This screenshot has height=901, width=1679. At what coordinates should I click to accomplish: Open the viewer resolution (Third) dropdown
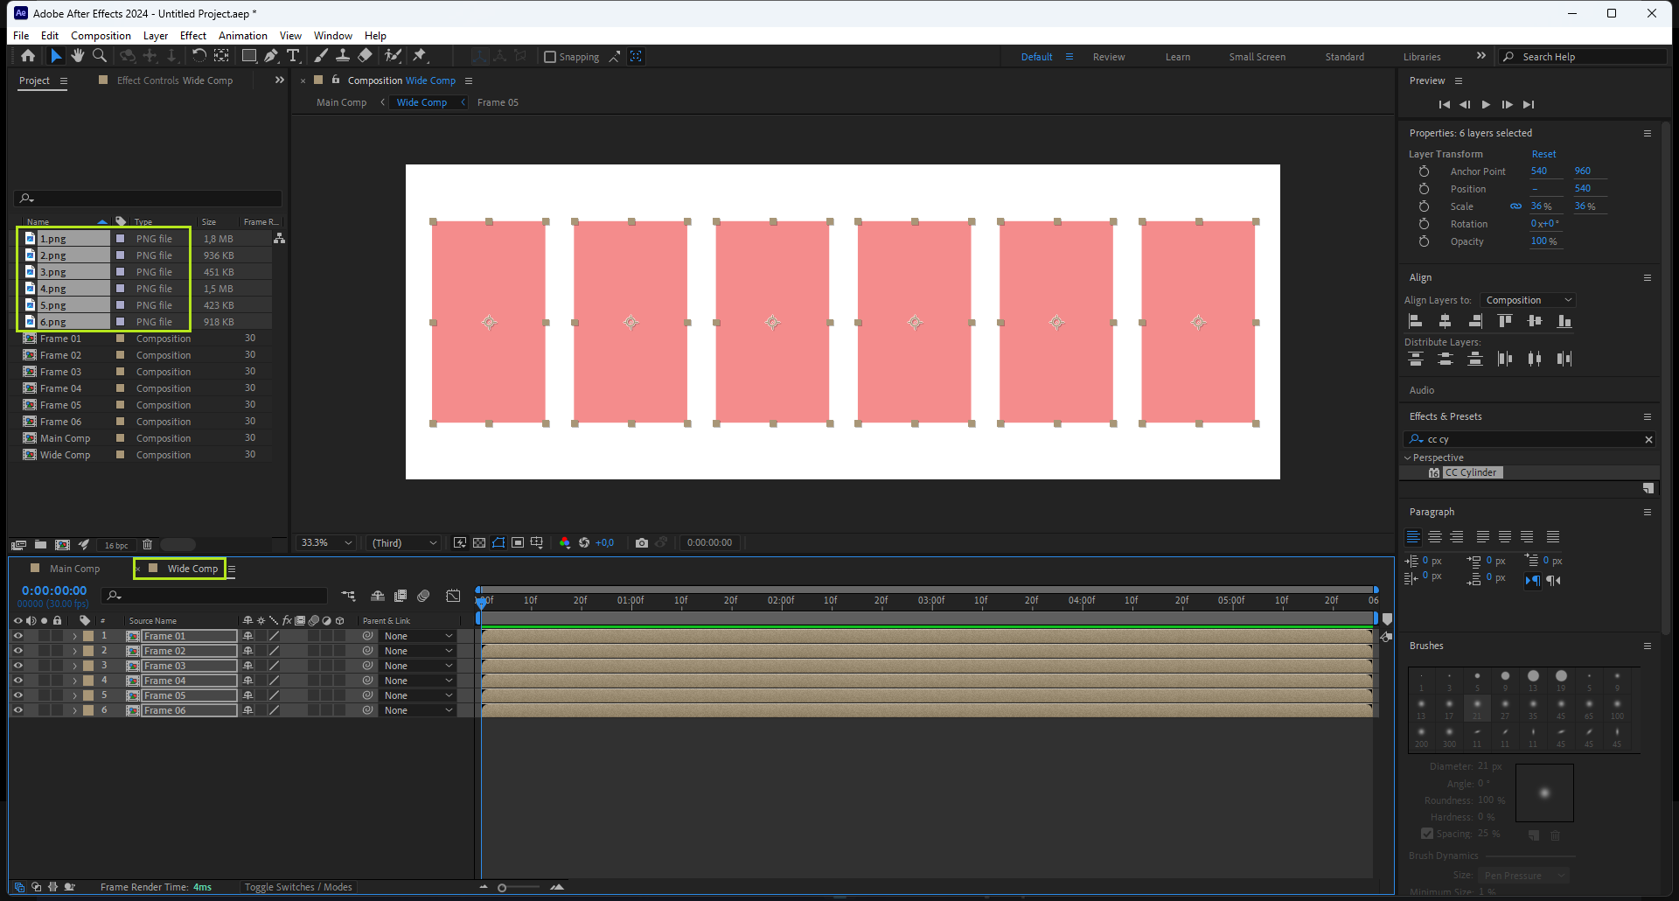[404, 543]
